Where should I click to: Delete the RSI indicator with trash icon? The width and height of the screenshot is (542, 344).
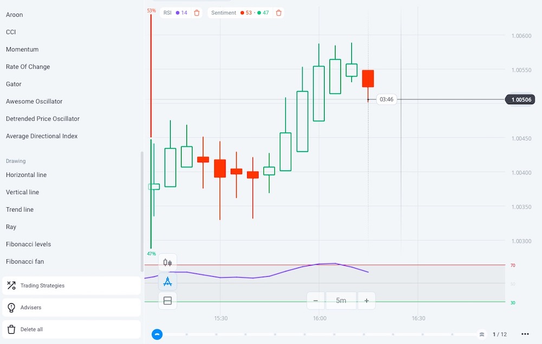point(197,12)
